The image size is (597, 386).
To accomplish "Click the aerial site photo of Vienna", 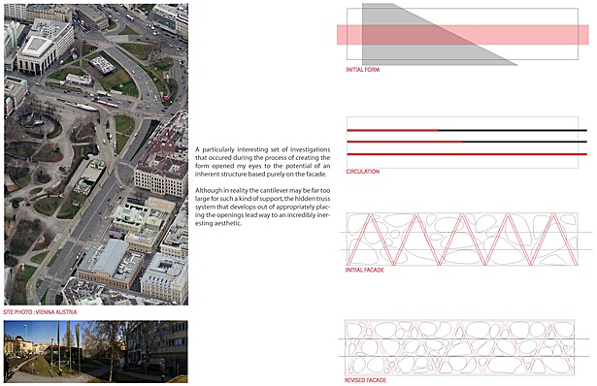I will click(96, 154).
